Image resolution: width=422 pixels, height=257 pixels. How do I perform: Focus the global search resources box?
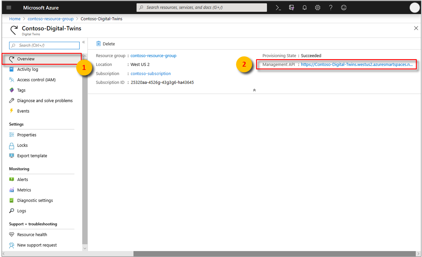(202, 8)
